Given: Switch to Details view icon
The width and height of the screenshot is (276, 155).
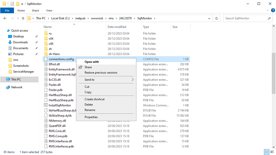Looking at the screenshot, I should pos(267,152).
